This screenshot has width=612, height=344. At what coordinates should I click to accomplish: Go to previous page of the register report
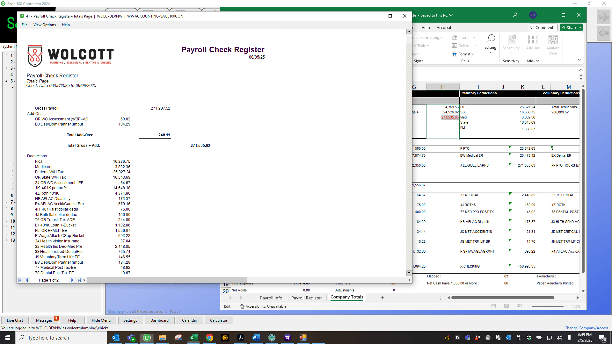27,280
